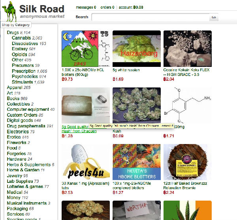This screenshot has width=237, height=220.
Task: Open the Nevita's NBOMe Blotters thumbnail
Action: [x=137, y=162]
